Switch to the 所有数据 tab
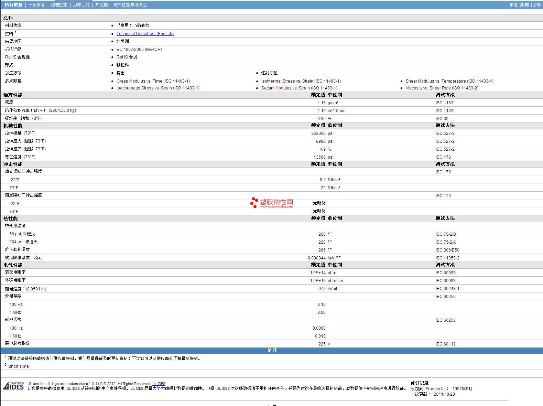Screen dimensions: 543x406 [x=13, y=5]
